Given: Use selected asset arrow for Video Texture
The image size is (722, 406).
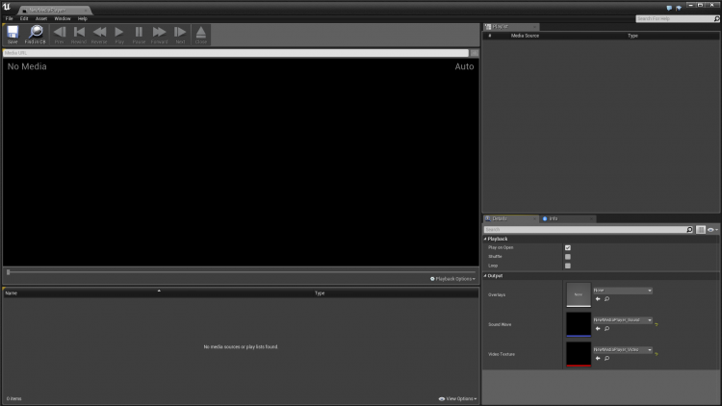Looking at the screenshot, I should [598, 358].
